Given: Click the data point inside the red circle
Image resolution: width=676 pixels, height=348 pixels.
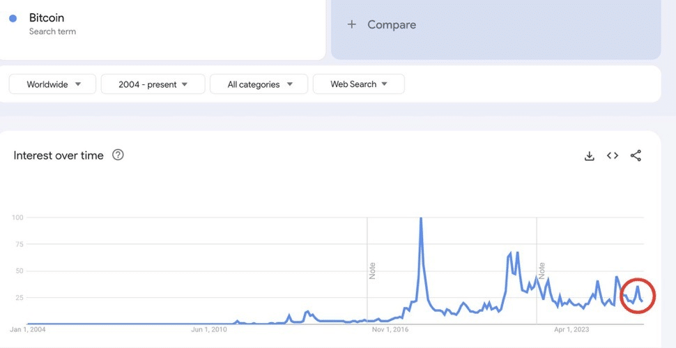Looking at the screenshot, I should click(x=637, y=287).
